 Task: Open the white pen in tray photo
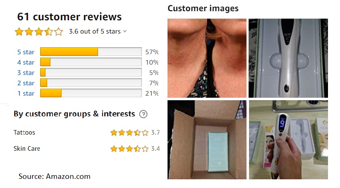pos(288,58)
